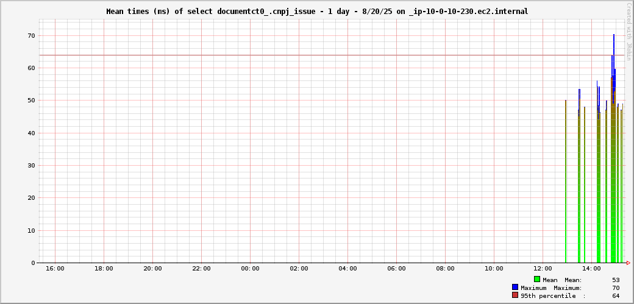Click the 20 value on y-axis
Screen dimensions: 634x304
[x=32, y=197]
